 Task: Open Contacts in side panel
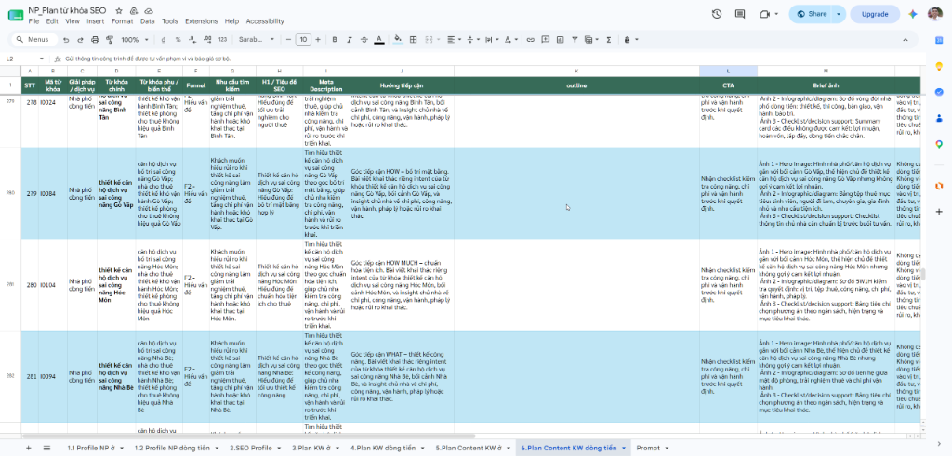(x=939, y=118)
